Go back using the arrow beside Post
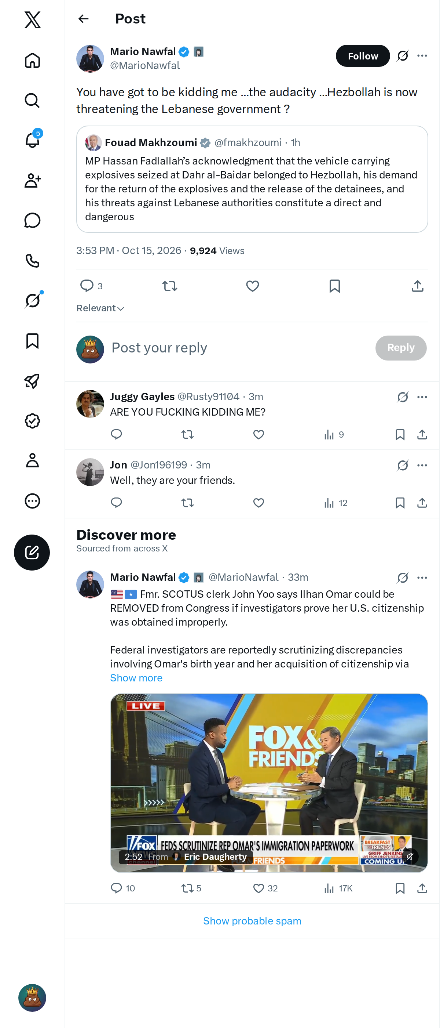 coord(84,19)
